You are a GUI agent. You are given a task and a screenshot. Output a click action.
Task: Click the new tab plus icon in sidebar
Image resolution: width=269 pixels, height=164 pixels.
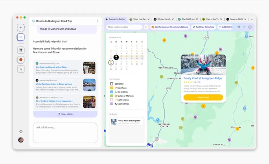pos(21,28)
